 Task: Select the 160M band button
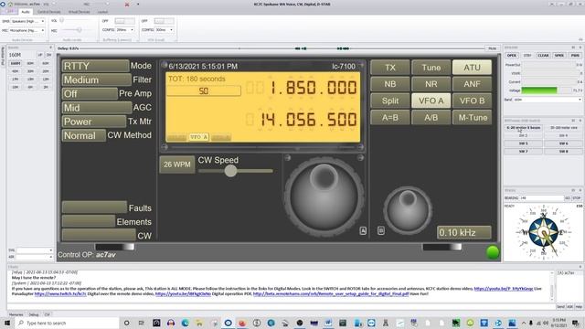click(16, 63)
